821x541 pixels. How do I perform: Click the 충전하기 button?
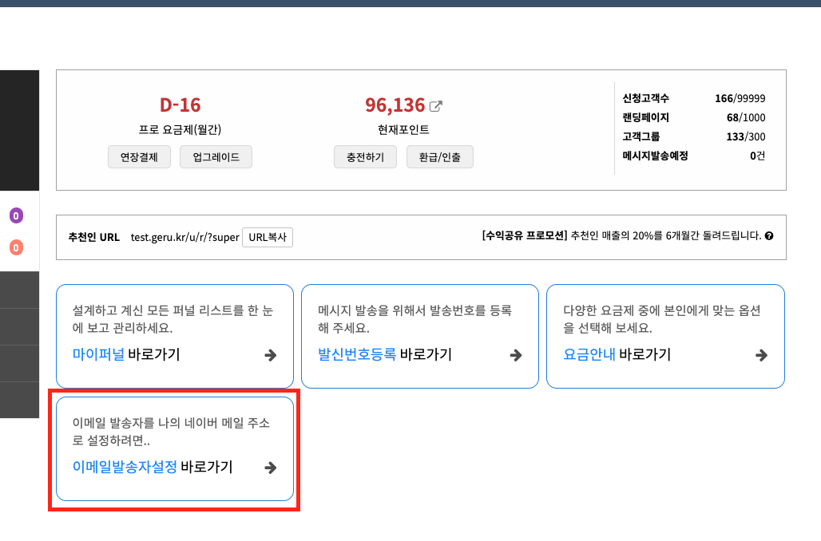coord(366,157)
